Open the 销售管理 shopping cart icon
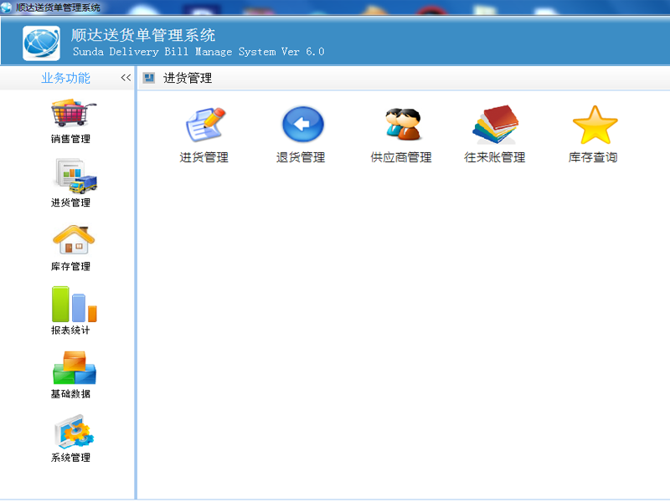Viewport: 670px width, 502px height. [73, 114]
